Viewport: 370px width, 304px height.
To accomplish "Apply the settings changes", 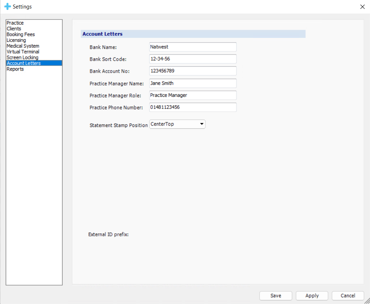I will (x=312, y=295).
